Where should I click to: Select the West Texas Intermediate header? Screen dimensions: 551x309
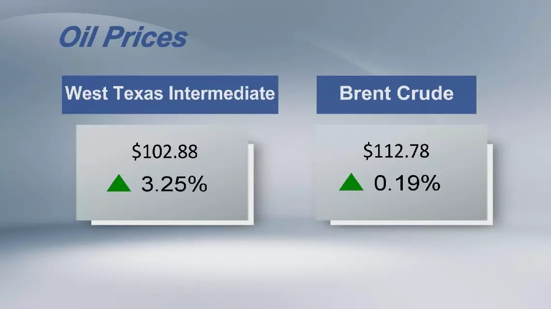pyautogui.click(x=170, y=94)
